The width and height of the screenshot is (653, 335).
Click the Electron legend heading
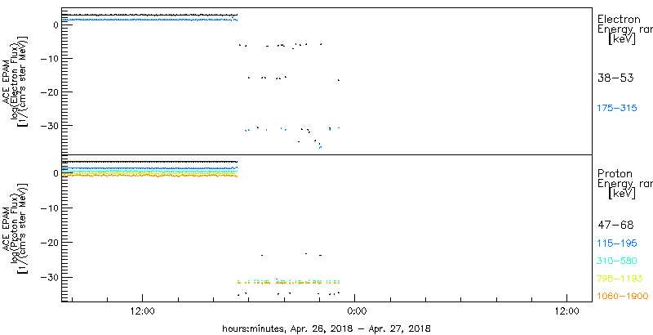[619, 19]
